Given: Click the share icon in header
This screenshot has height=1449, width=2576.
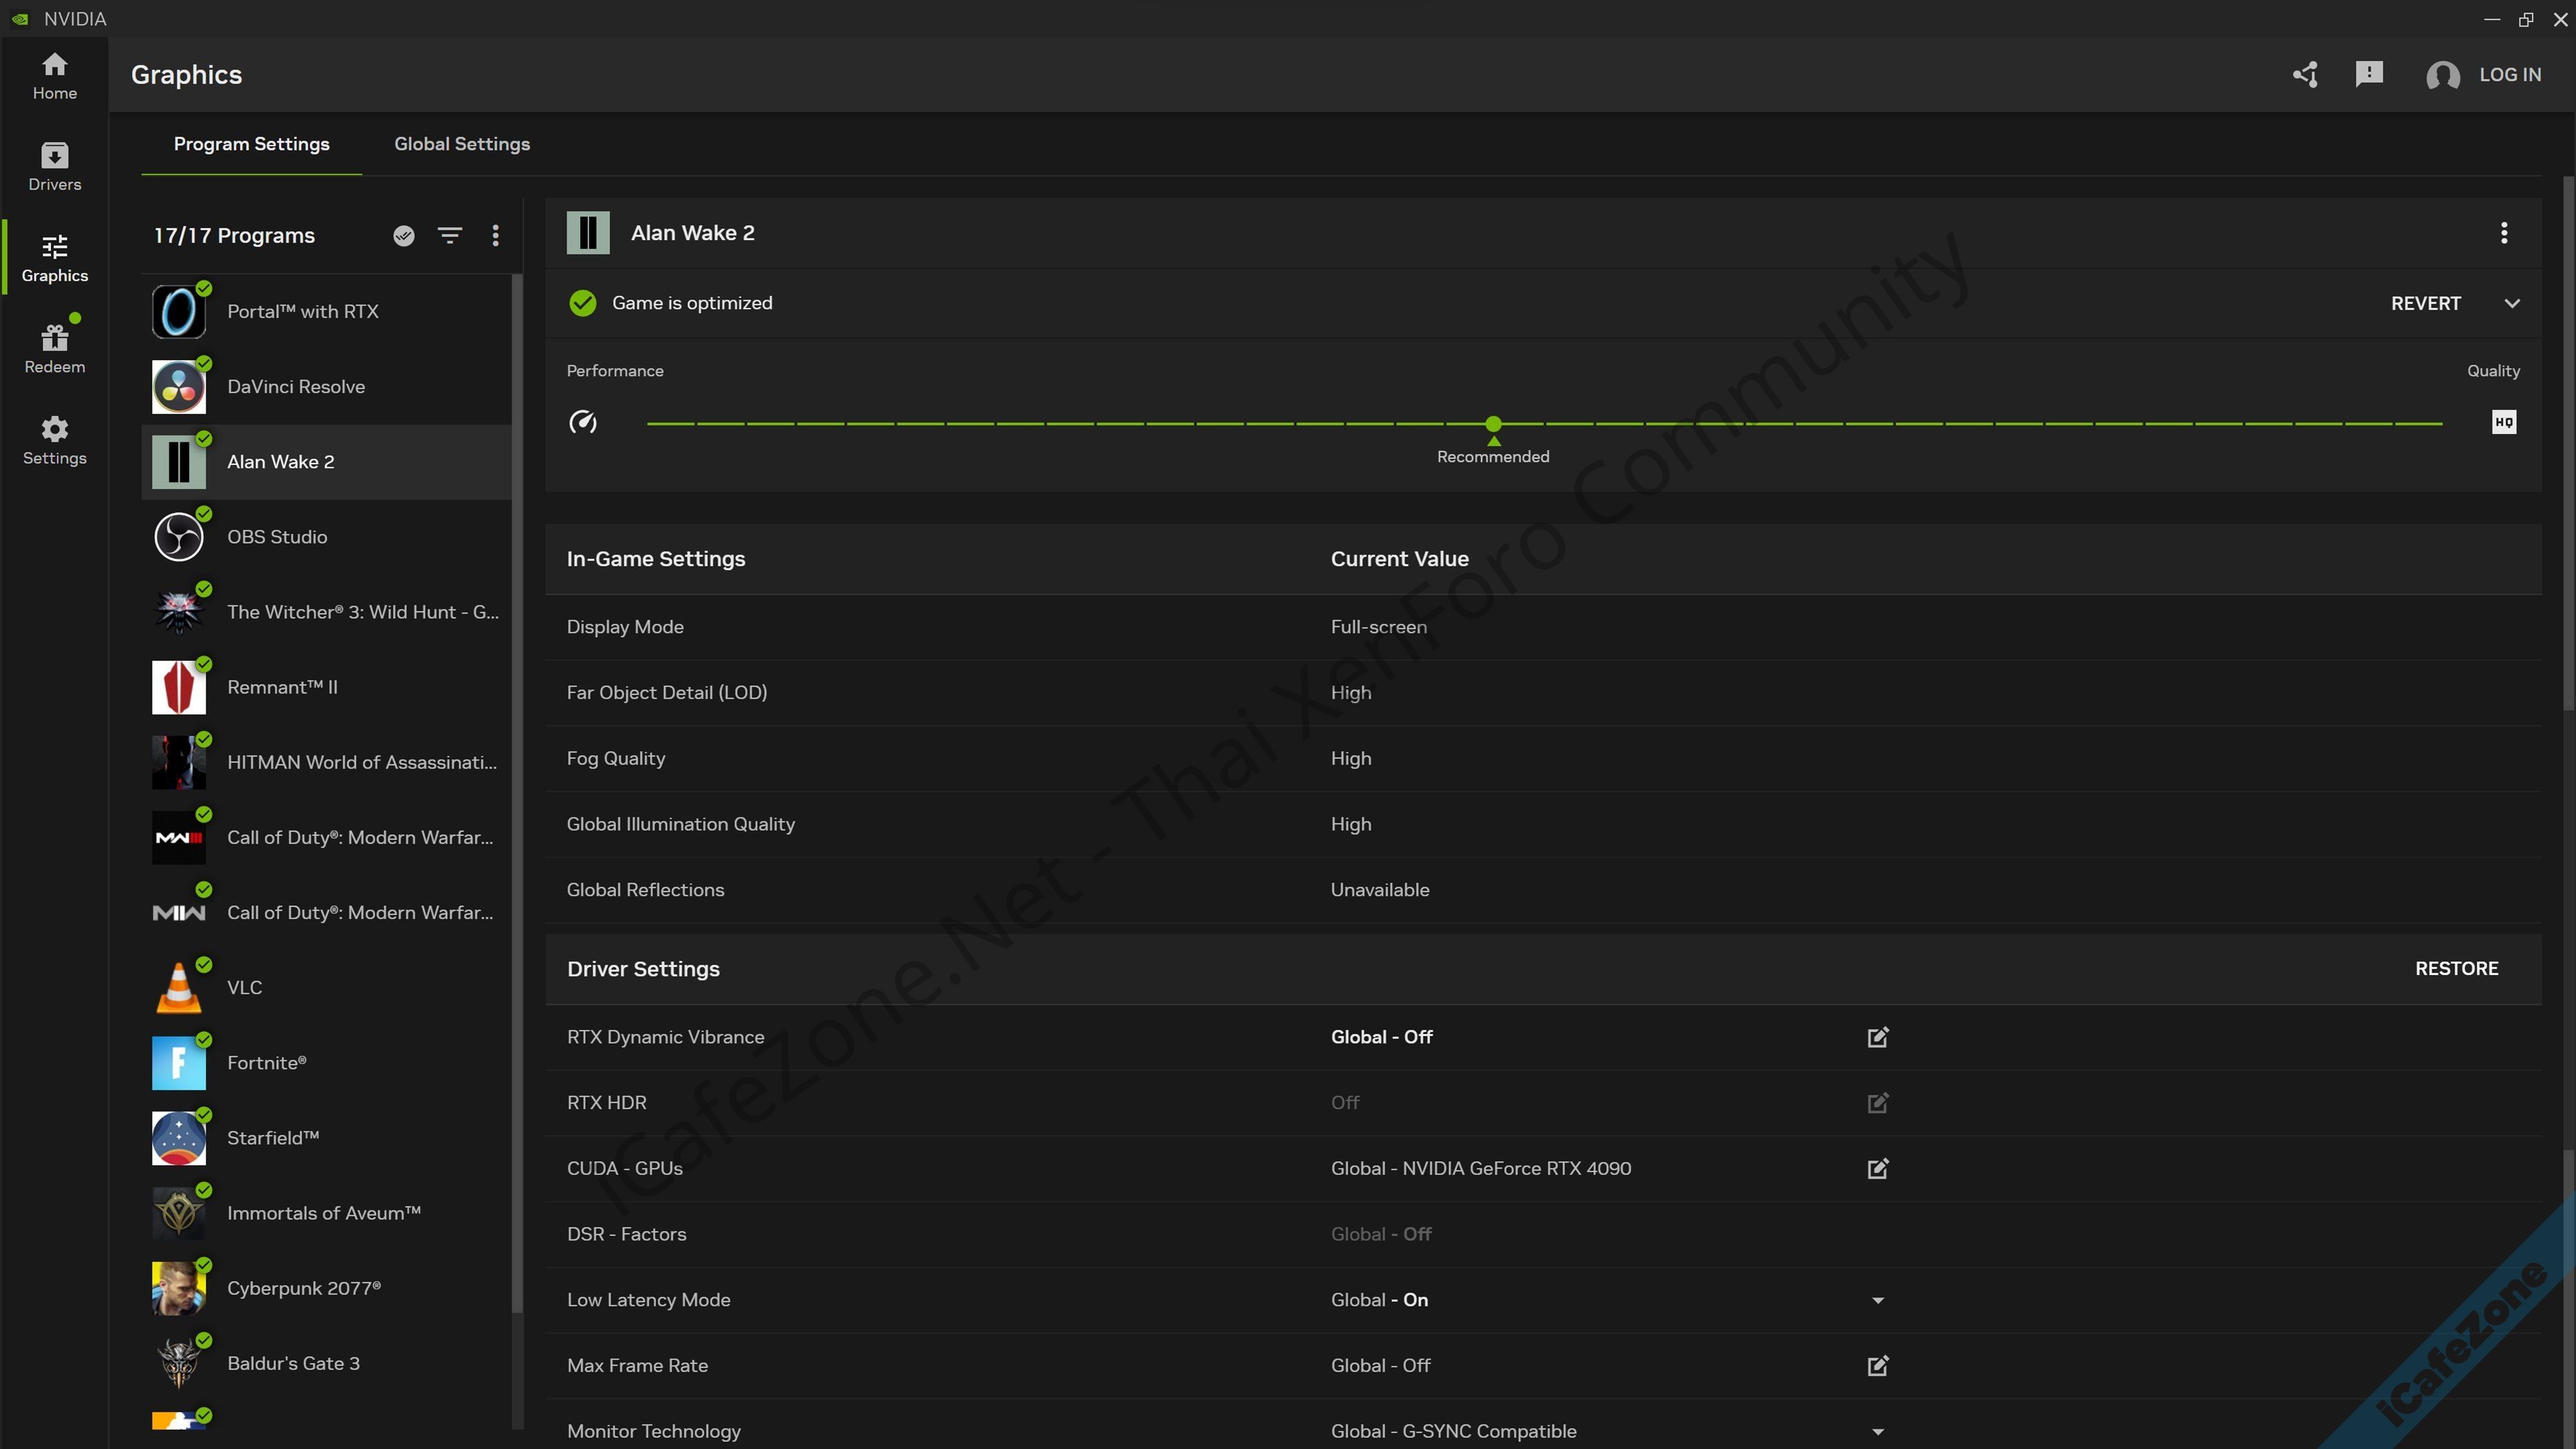Looking at the screenshot, I should tap(2305, 74).
